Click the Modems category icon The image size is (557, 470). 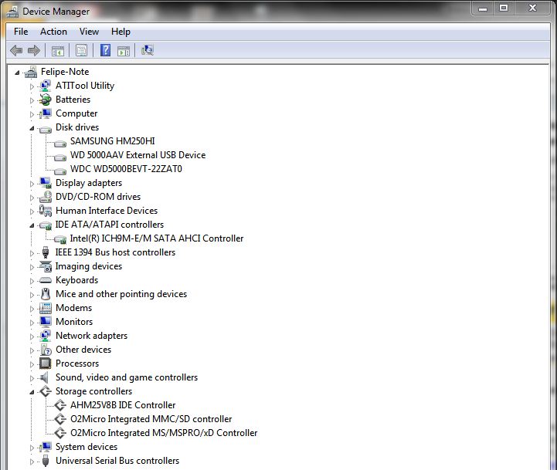[x=45, y=308]
